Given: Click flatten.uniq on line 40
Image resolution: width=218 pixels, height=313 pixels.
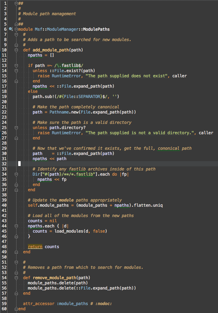Looking at the screenshot, I should (x=148, y=205).
